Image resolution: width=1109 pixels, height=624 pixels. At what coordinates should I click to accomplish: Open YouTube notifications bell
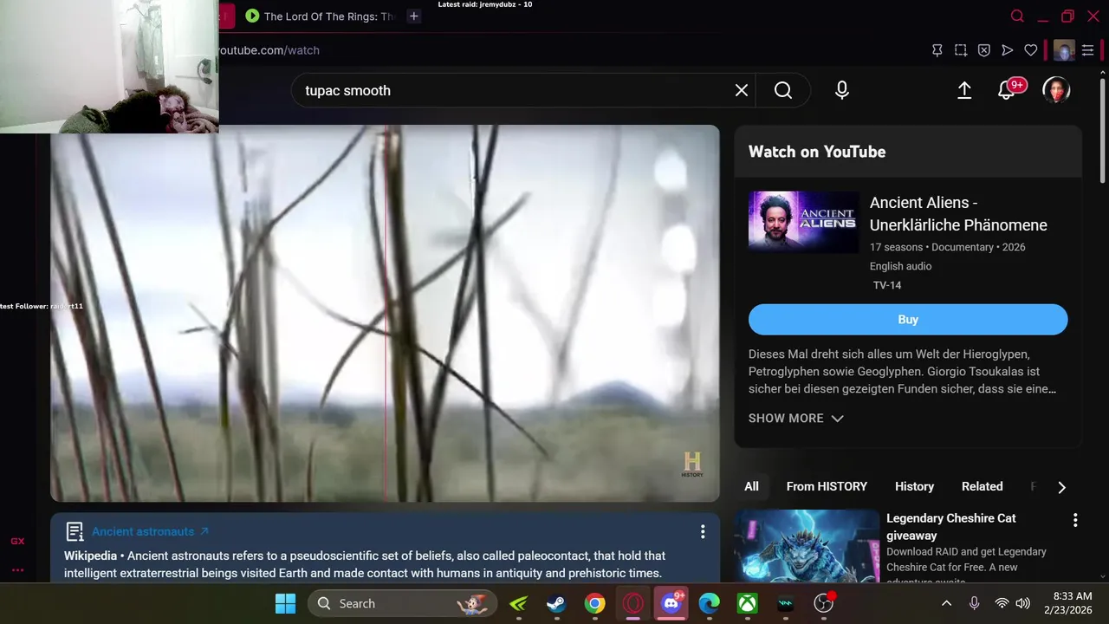click(x=1007, y=89)
